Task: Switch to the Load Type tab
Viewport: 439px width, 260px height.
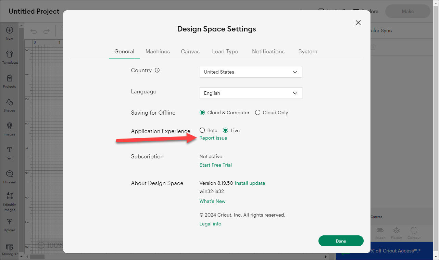Action: [225, 51]
